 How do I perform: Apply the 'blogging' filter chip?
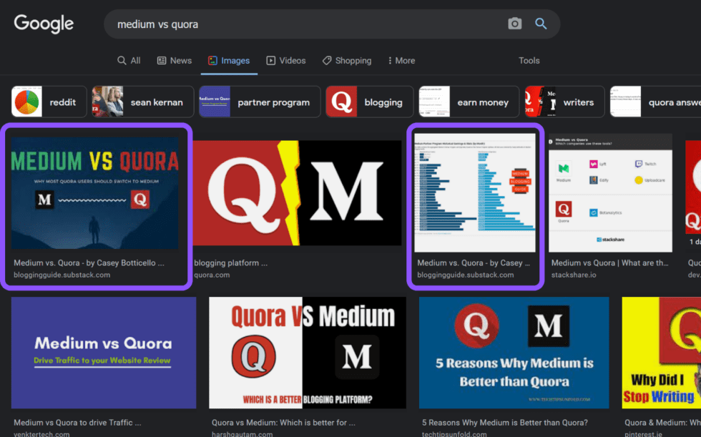370,102
